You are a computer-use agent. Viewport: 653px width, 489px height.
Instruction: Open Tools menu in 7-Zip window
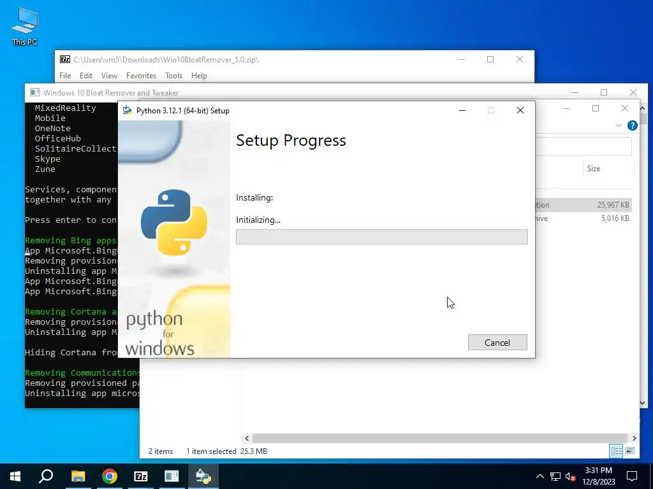[x=173, y=76]
